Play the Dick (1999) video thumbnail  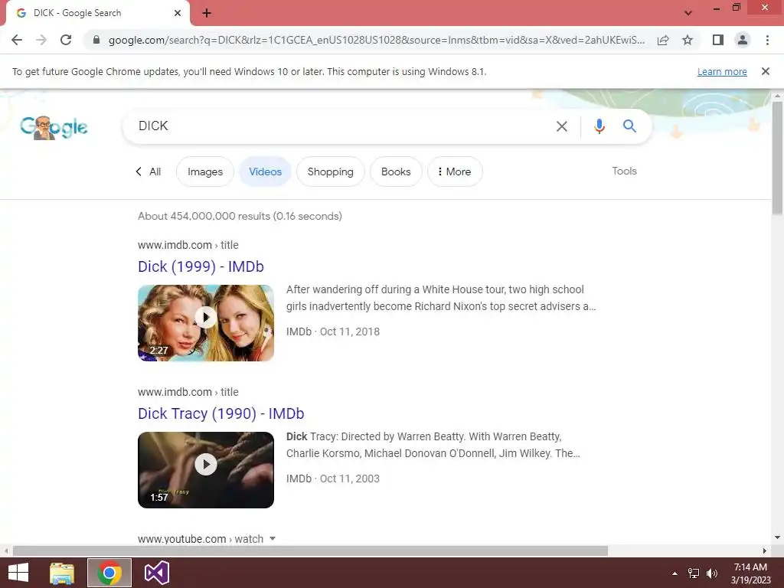tap(206, 323)
